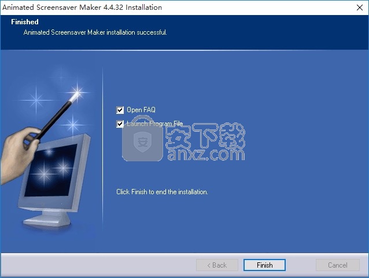Click the 'installation successful' message text
369x278 pixels.
[95, 32]
